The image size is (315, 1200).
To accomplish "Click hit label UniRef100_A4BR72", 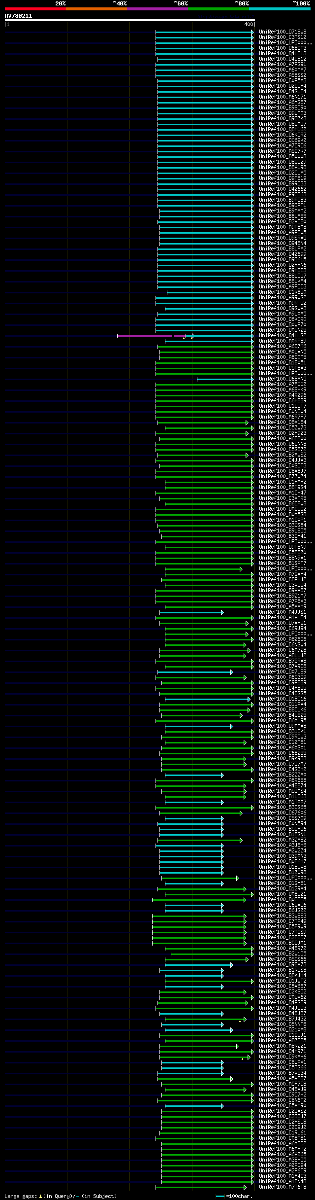I will [x=283, y=949].
